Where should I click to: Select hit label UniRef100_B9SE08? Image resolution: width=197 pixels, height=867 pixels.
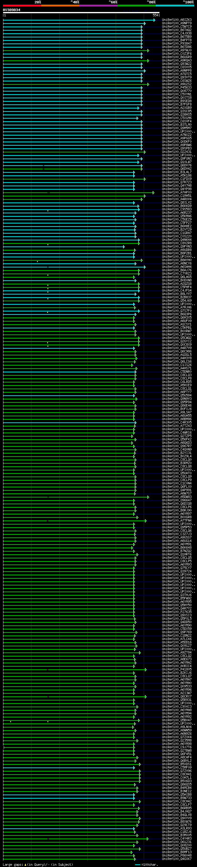pyautogui.click(x=177, y=101)
